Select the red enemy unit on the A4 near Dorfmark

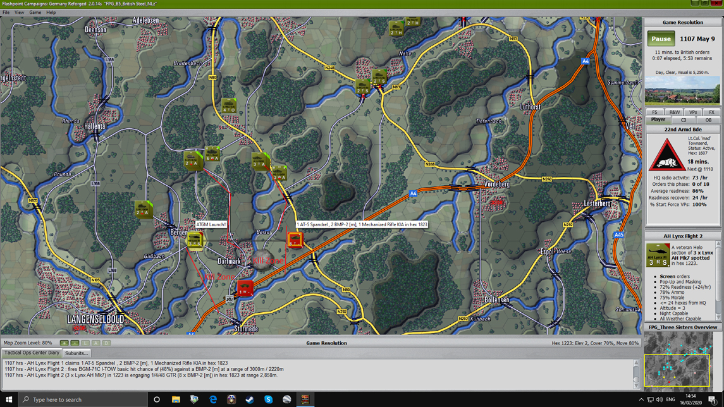coord(245,288)
